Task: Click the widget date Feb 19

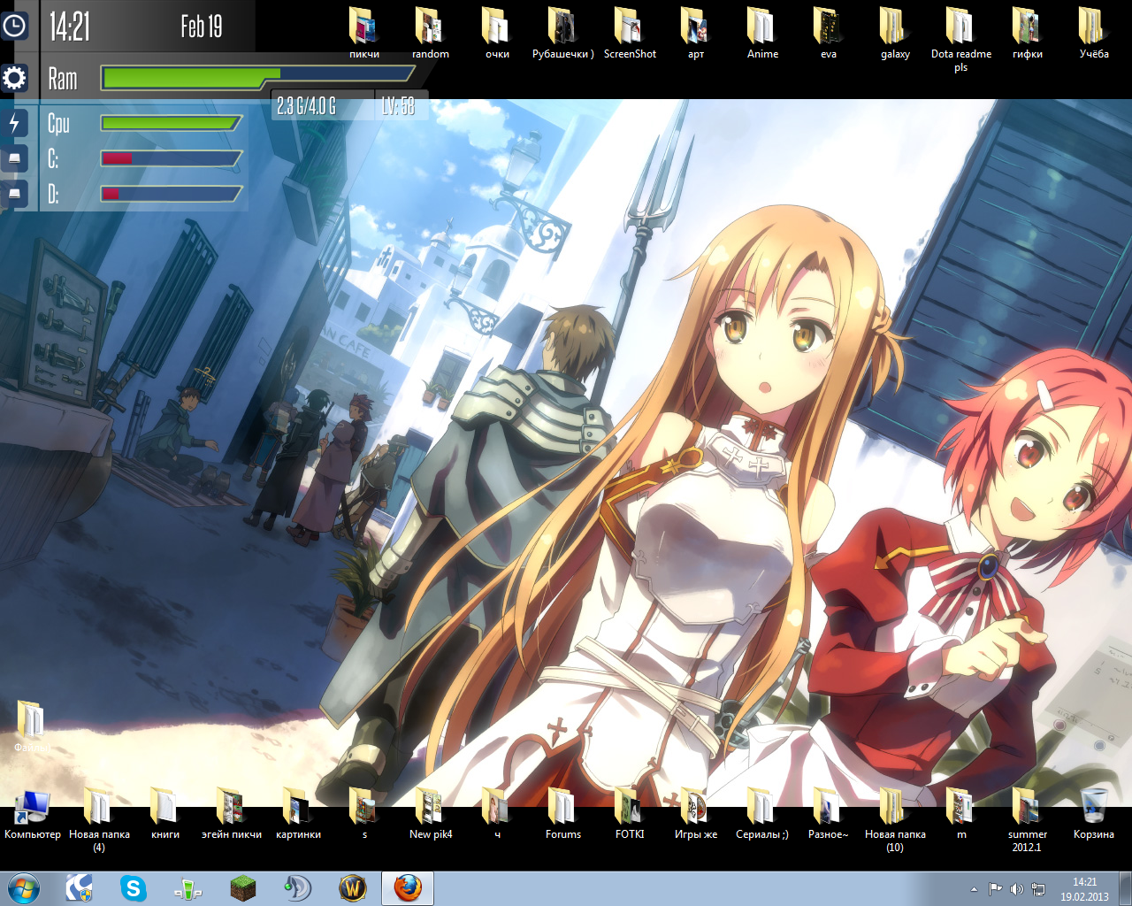Action: 202,27
